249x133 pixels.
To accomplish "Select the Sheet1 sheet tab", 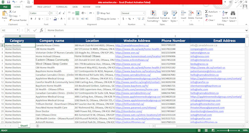I will (24, 126).
